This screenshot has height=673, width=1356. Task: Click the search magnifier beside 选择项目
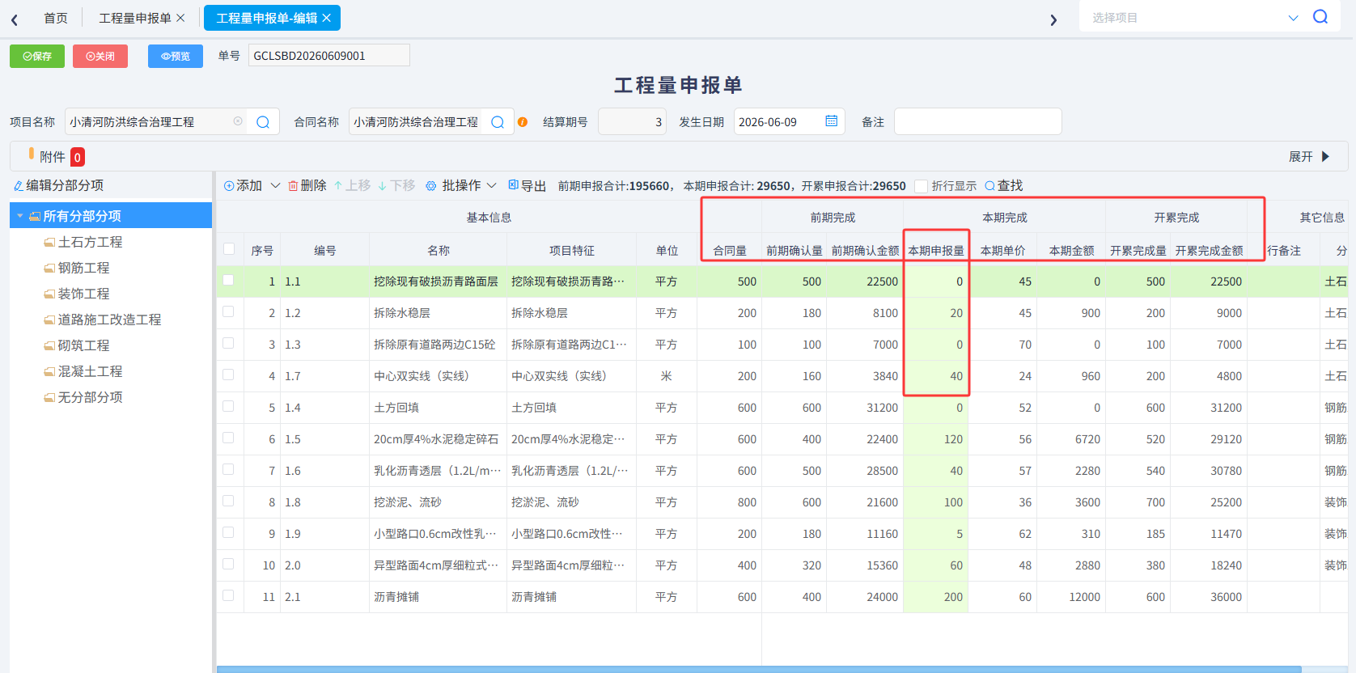1320,17
